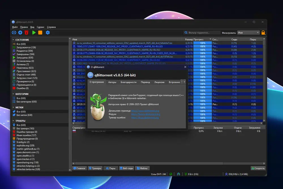Click the green dragon egg mascot image
This screenshot has height=189, width=283.
(98, 107)
